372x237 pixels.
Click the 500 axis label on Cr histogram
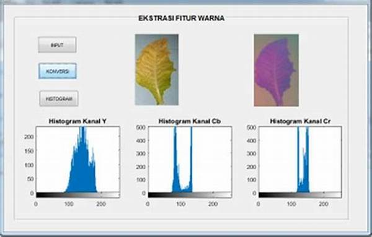252,127
